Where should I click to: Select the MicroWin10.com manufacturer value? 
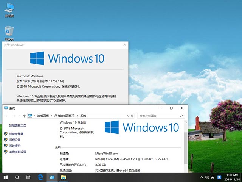click(x=107, y=153)
